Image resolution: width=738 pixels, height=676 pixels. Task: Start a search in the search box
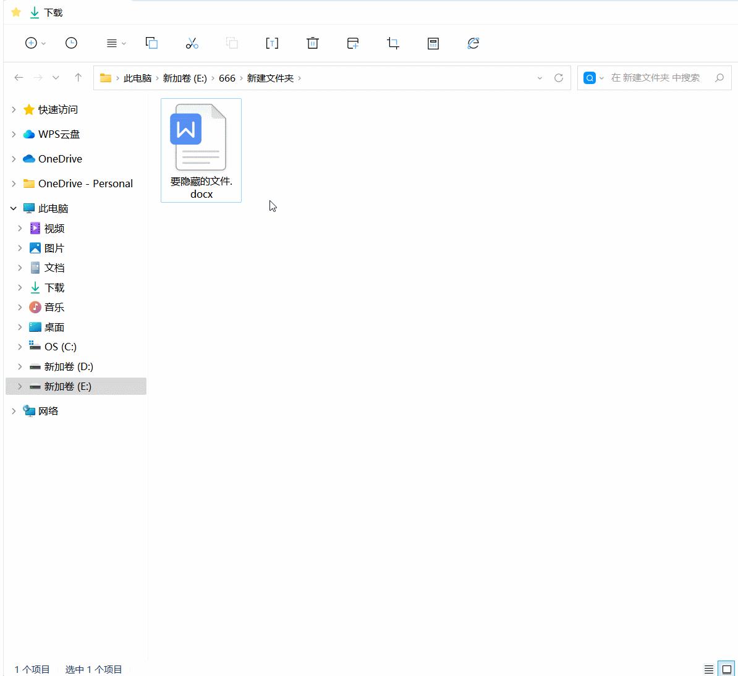(x=655, y=77)
